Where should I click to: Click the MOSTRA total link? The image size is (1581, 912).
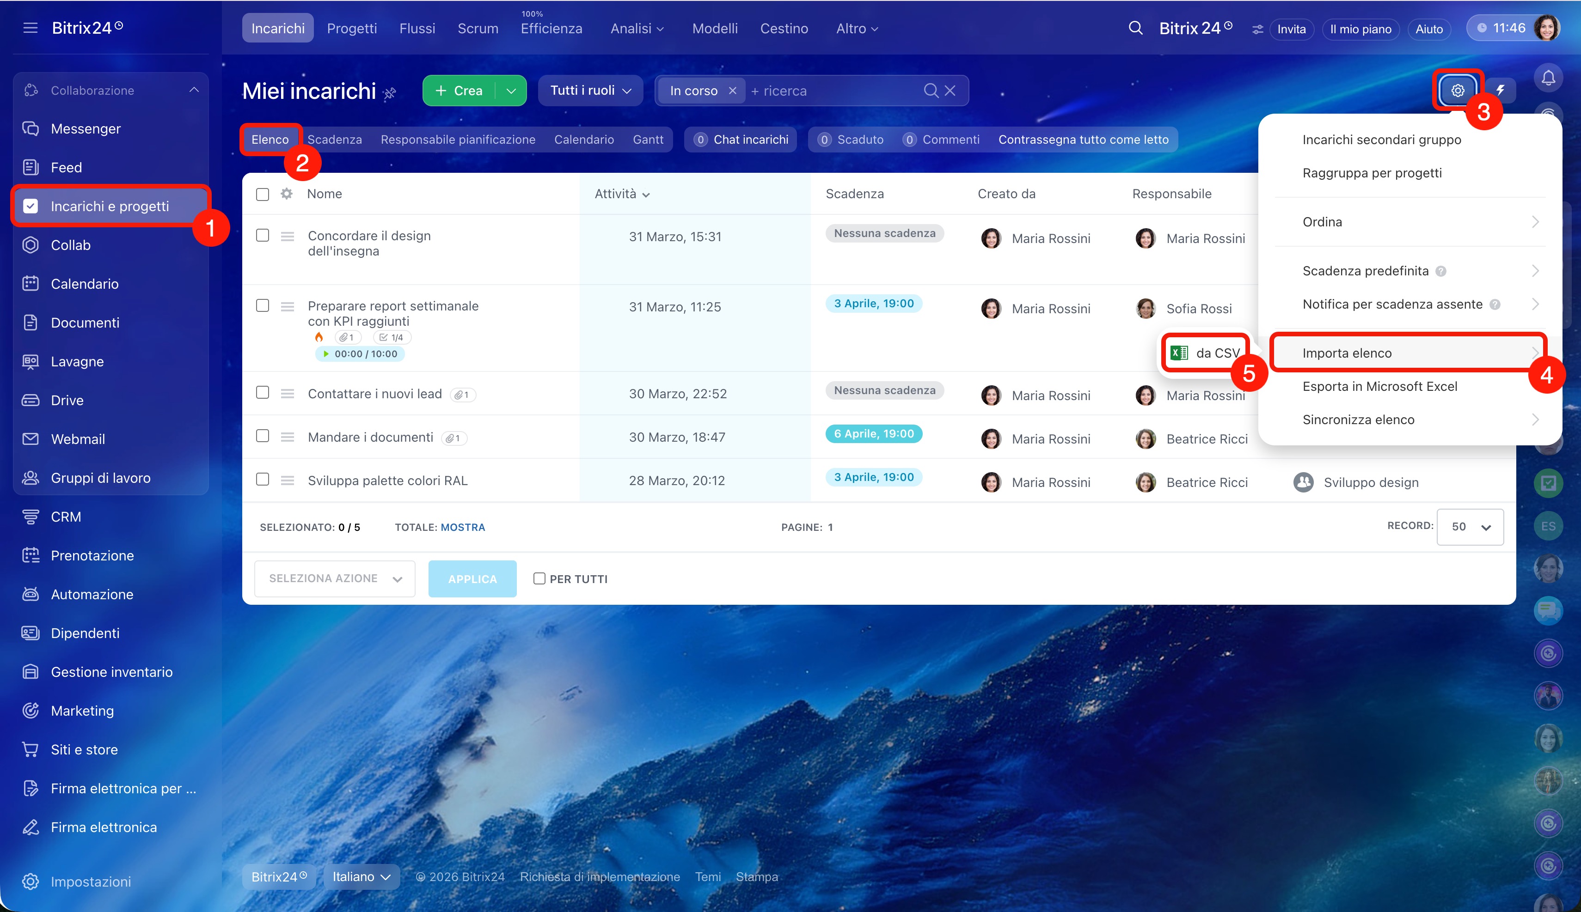(x=462, y=528)
